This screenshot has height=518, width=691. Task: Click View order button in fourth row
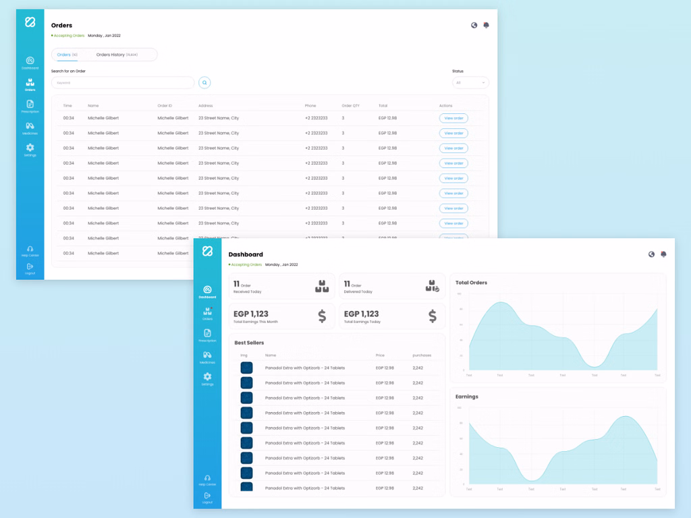[x=453, y=163]
